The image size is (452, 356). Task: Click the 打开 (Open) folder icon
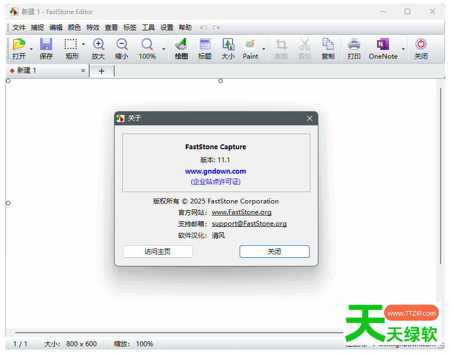click(19, 44)
